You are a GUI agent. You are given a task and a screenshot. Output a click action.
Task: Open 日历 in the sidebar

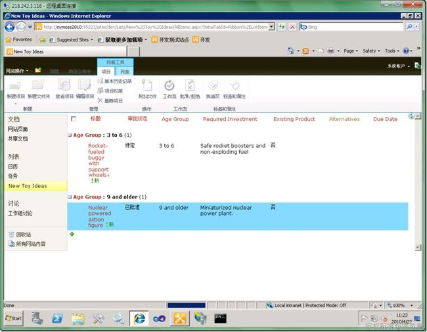(12, 166)
